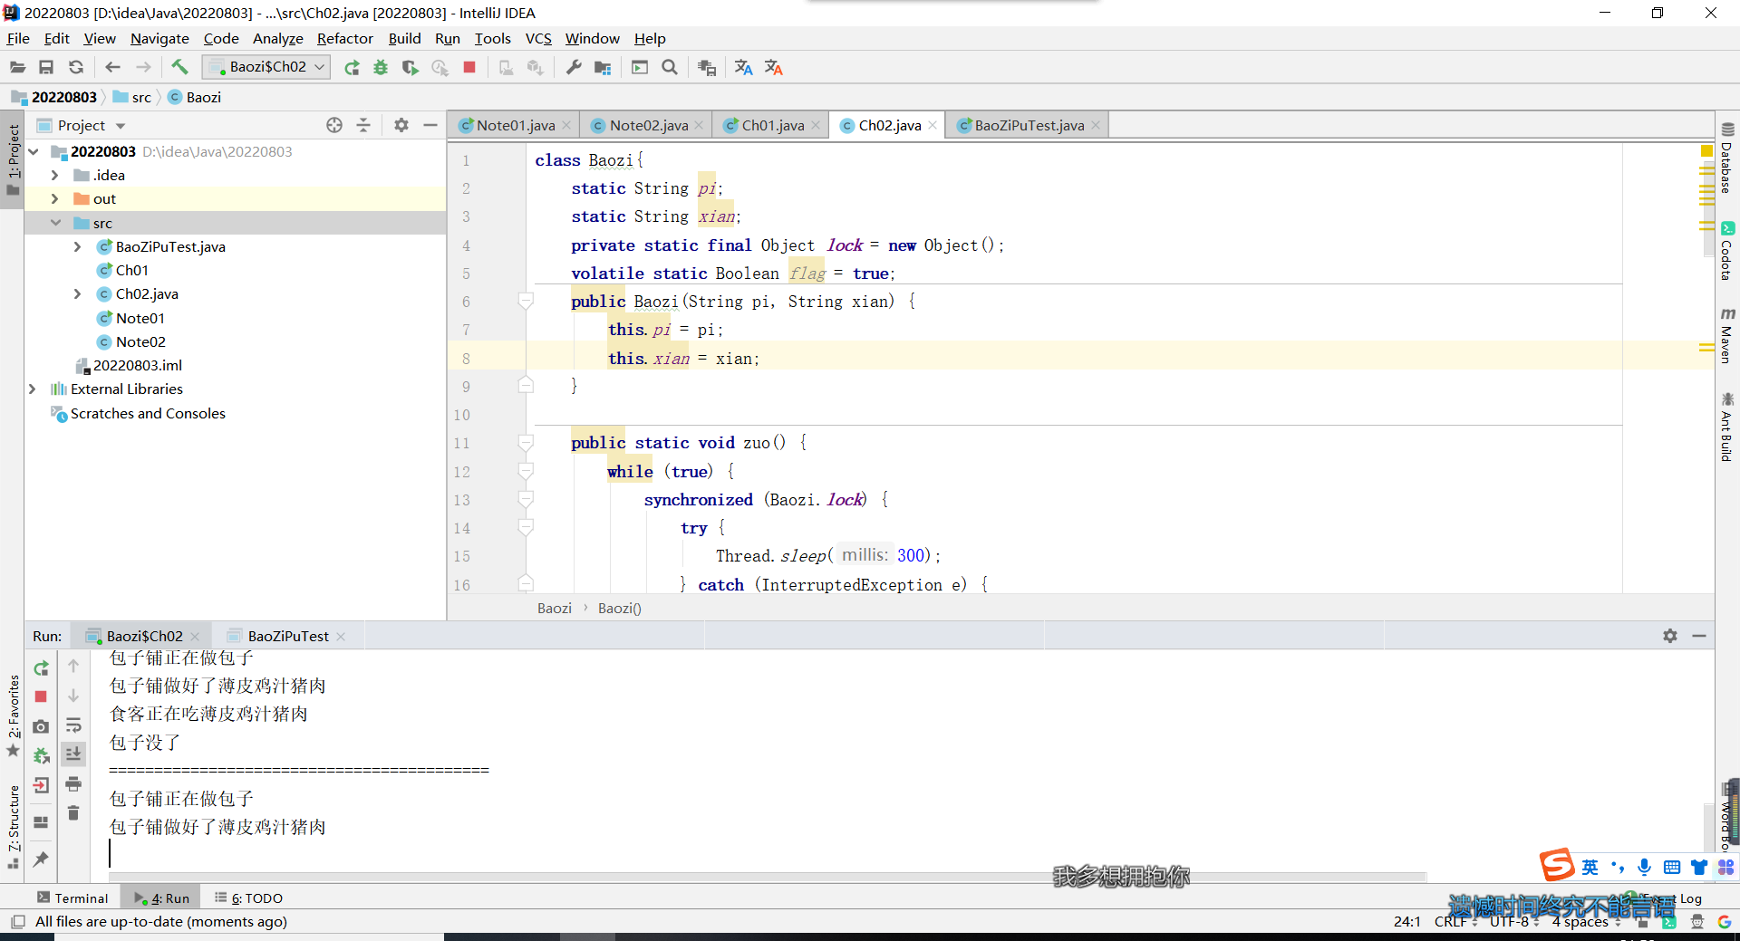Click the locate target icon in Project panel
The width and height of the screenshot is (1740, 941).
[x=334, y=125]
